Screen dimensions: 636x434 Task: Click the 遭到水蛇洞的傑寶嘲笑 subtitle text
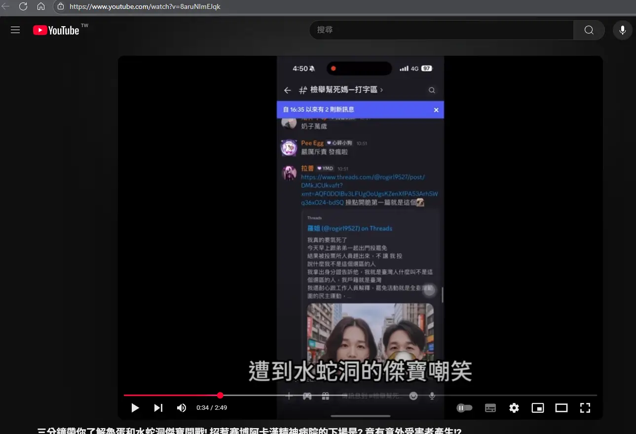pos(360,371)
